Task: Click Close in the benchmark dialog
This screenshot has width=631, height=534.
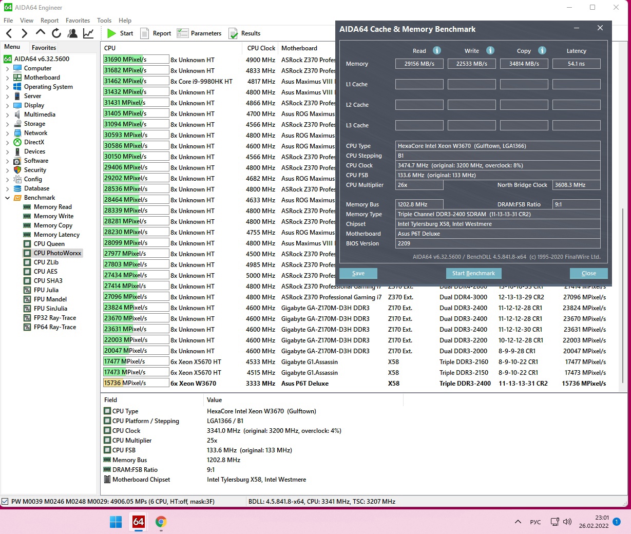Action: pos(589,273)
